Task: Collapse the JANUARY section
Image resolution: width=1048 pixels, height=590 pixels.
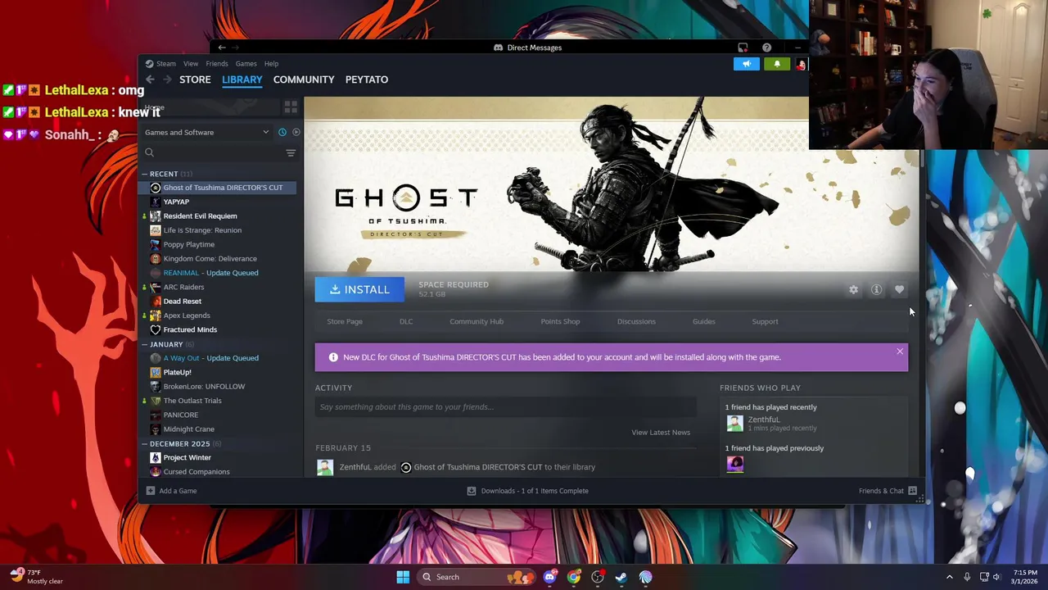Action: [144, 344]
